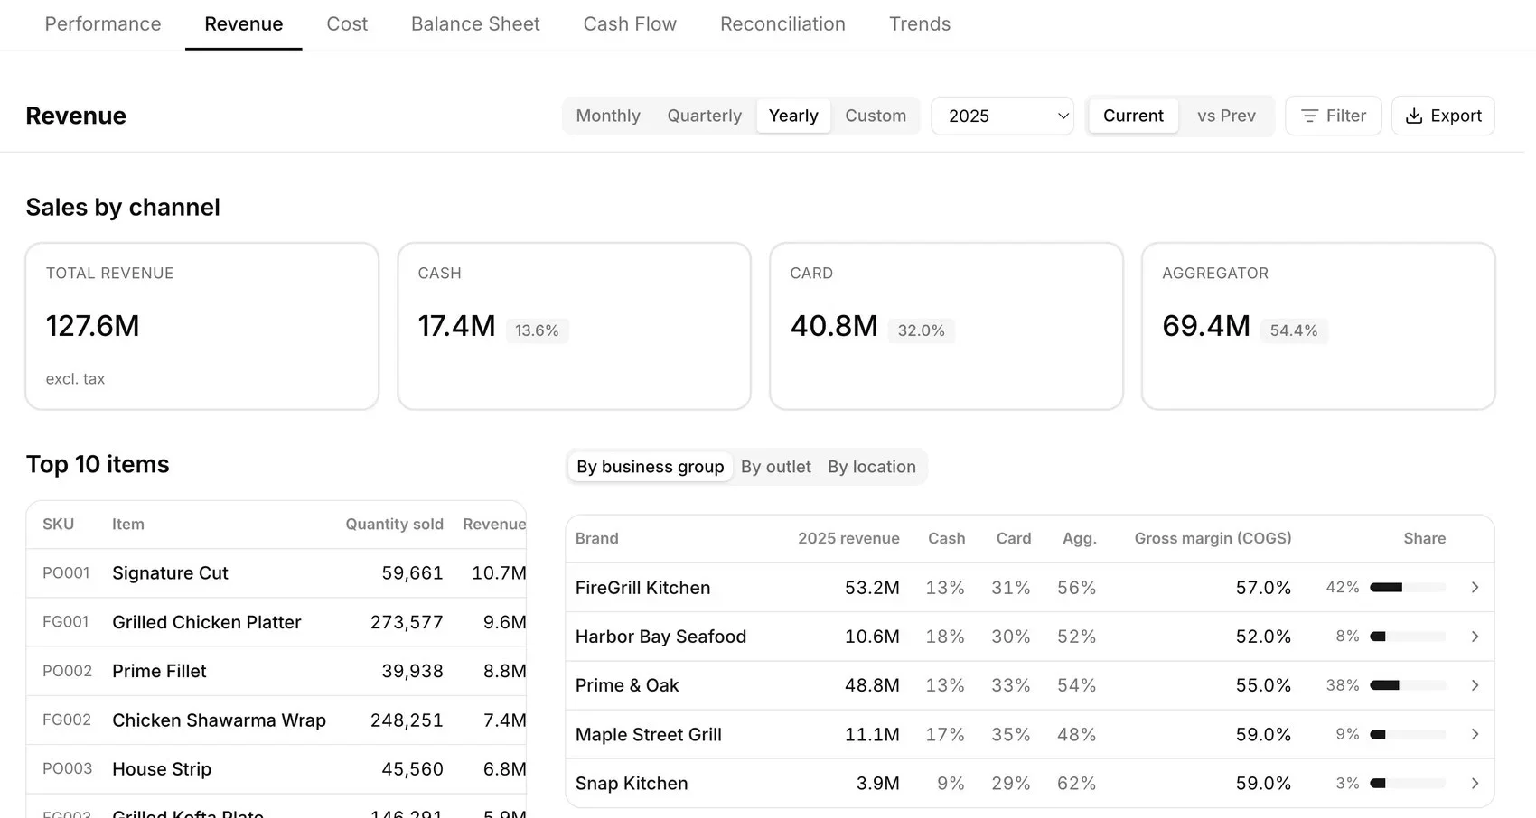Open the Balance Sheet tab

(x=475, y=24)
